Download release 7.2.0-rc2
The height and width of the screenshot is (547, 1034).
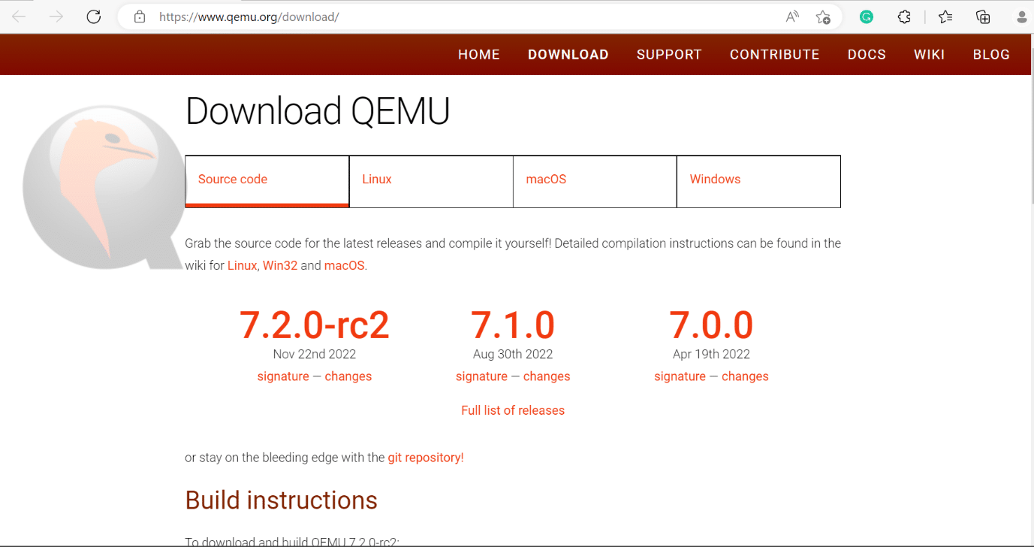coord(315,325)
